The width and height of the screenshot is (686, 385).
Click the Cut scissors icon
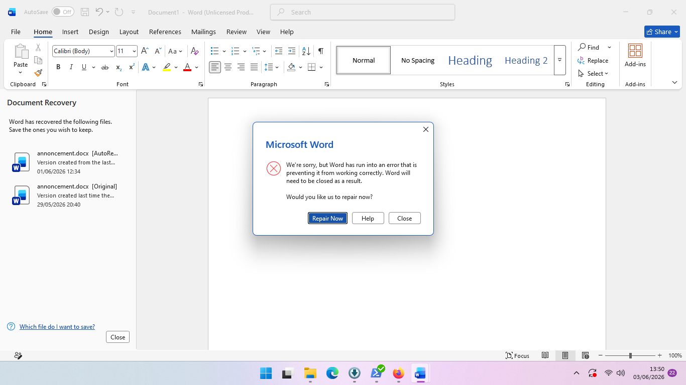pos(38,48)
